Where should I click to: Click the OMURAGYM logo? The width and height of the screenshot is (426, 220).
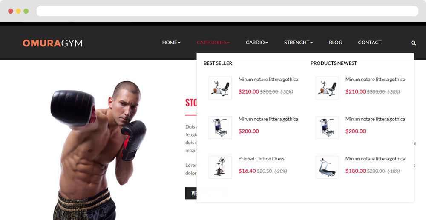[x=52, y=43]
